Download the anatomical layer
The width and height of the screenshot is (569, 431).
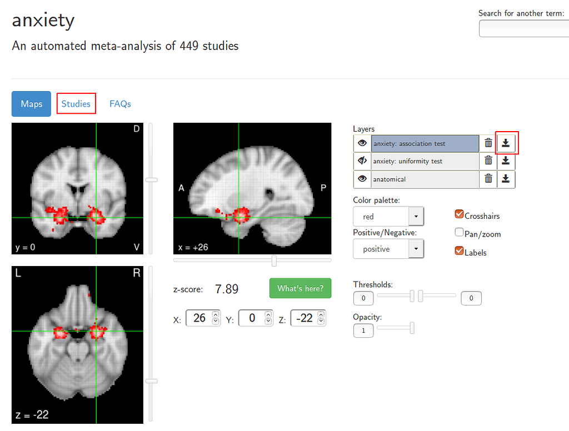pos(506,178)
